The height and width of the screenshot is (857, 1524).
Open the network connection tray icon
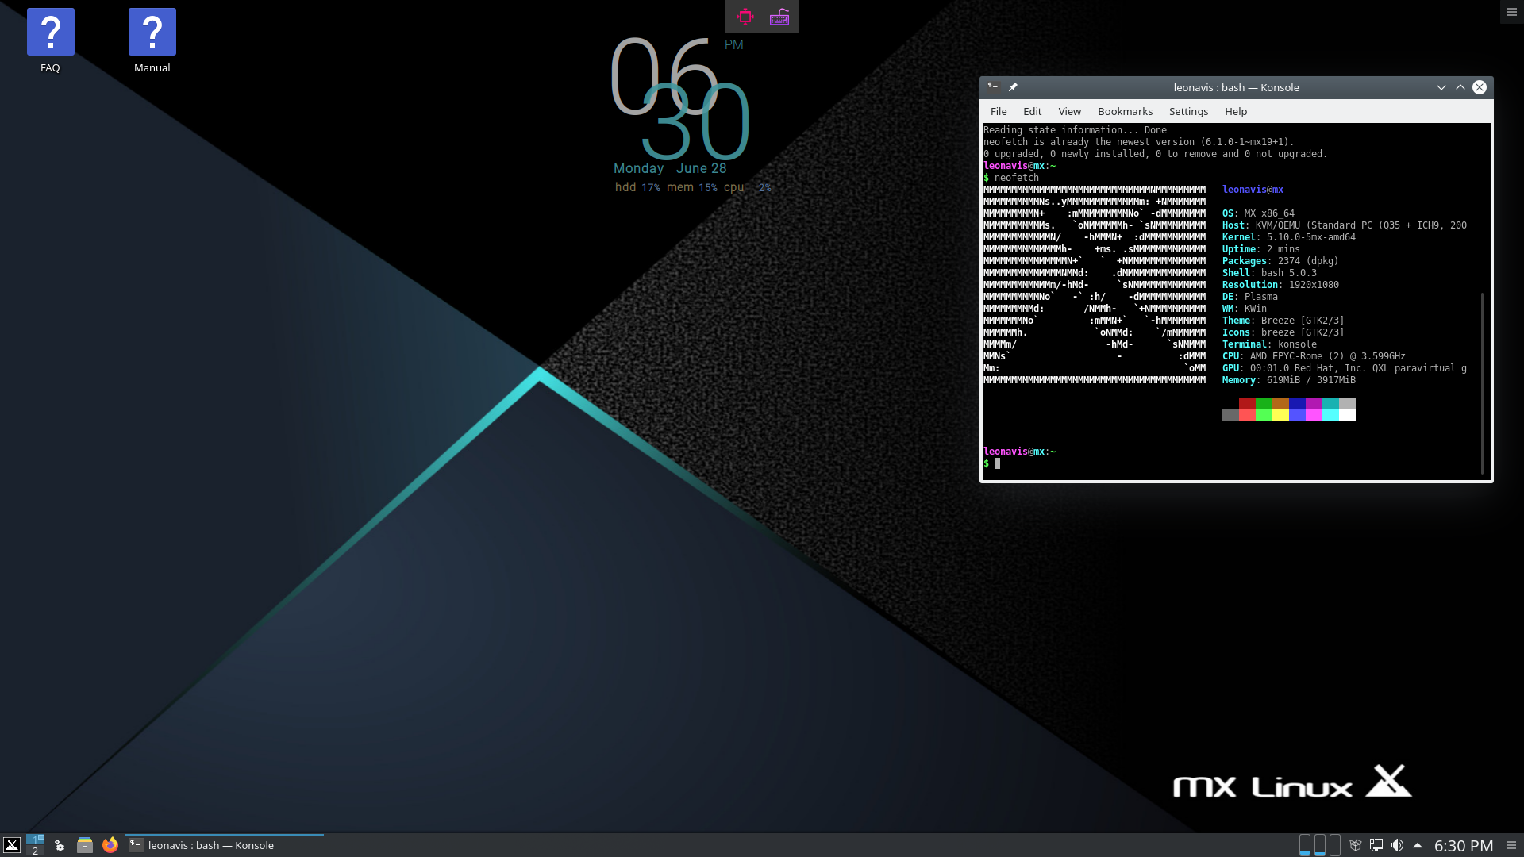point(1376,845)
